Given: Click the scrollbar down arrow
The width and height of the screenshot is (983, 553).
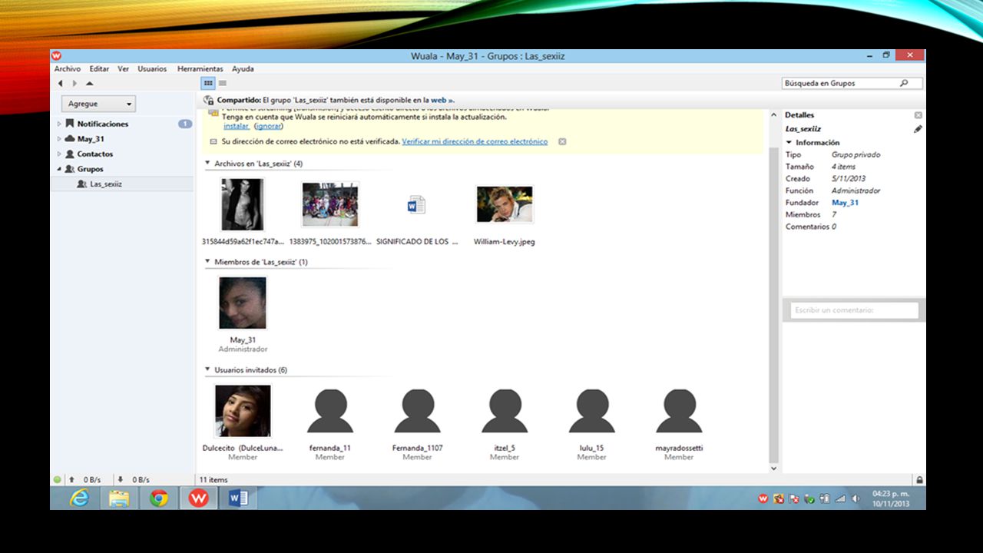Looking at the screenshot, I should pos(773,468).
